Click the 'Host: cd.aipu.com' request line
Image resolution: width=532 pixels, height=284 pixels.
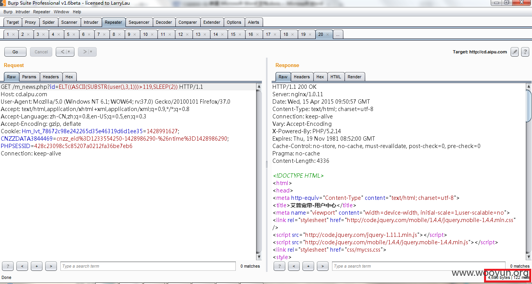[24, 94]
